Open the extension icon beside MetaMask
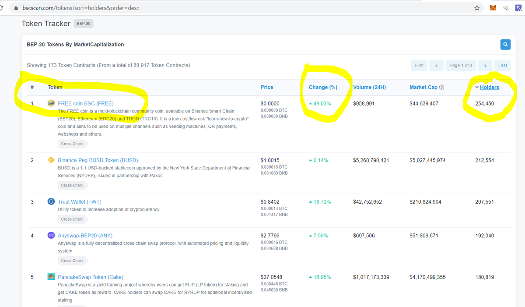This screenshot has height=307, width=525. (x=506, y=8)
